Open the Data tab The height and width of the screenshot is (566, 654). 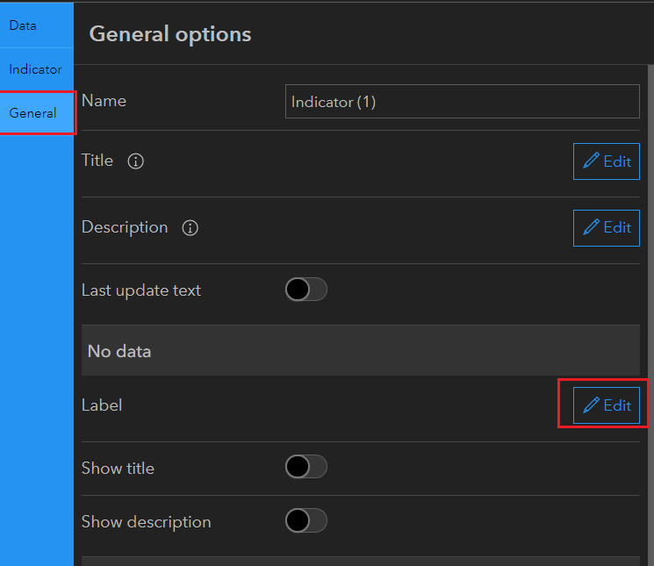point(23,25)
